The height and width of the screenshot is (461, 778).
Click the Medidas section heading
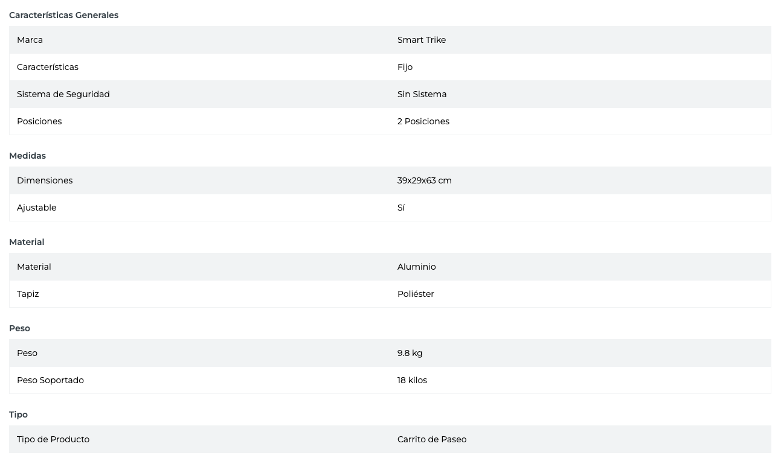[x=27, y=156]
